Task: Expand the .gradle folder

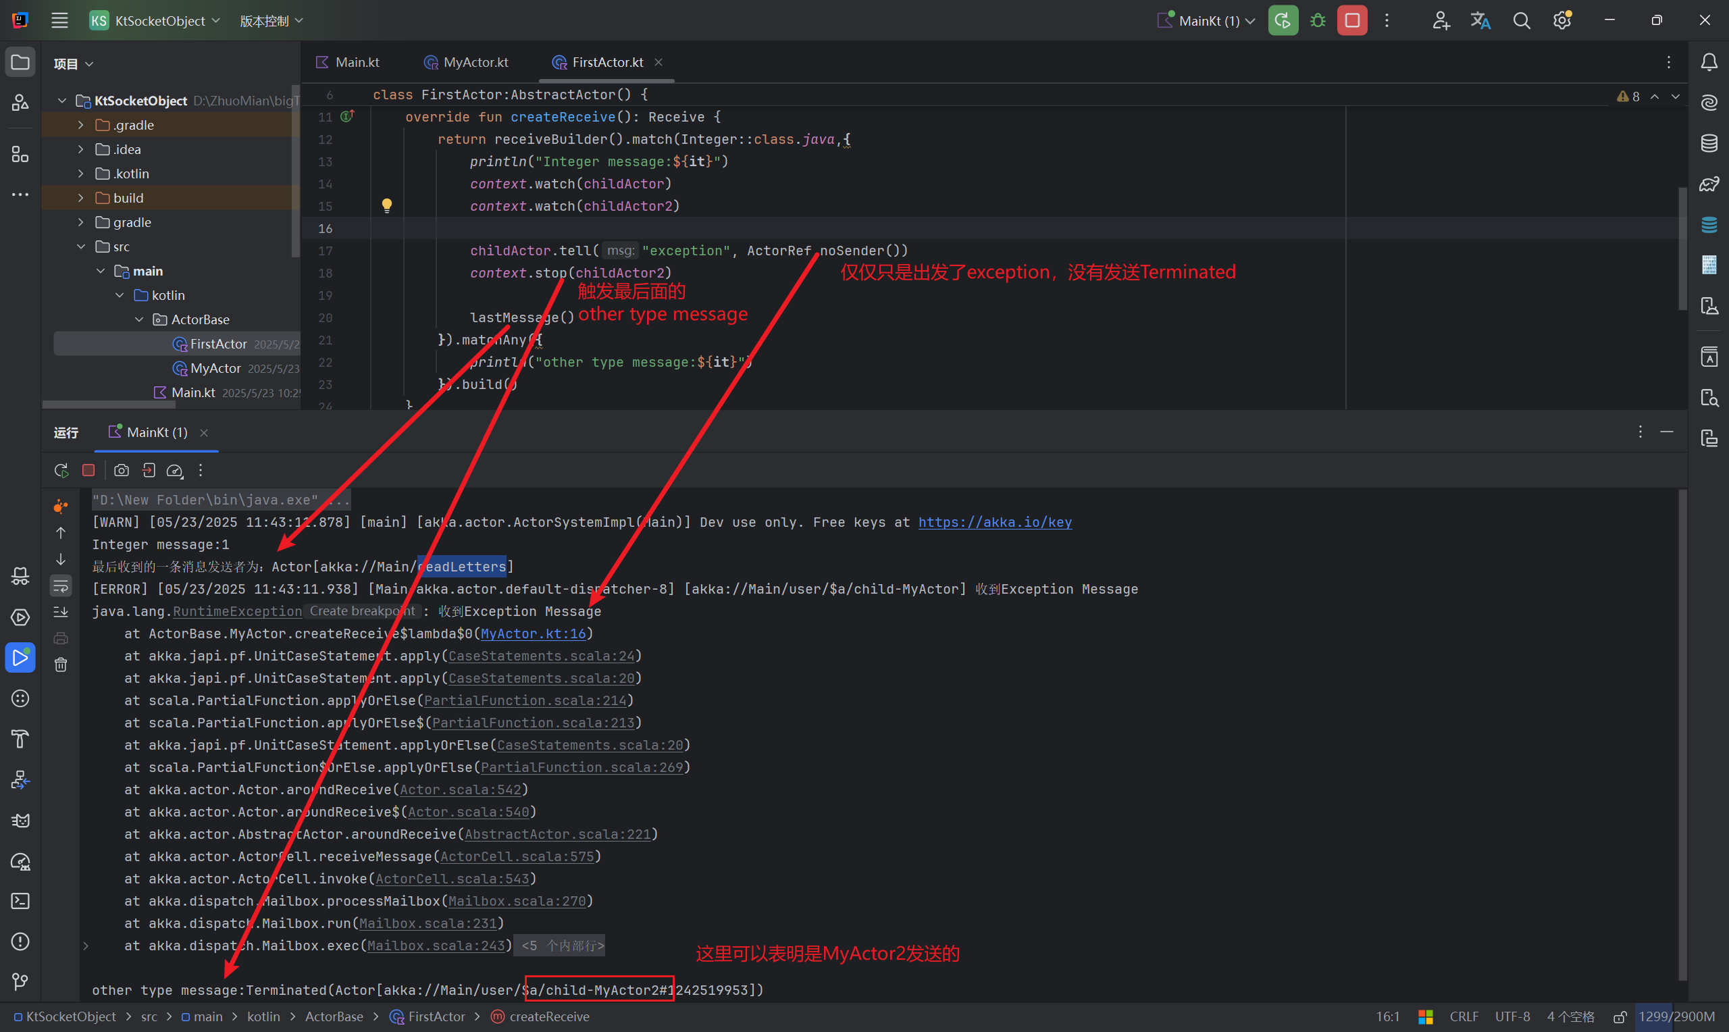Action: (80, 125)
